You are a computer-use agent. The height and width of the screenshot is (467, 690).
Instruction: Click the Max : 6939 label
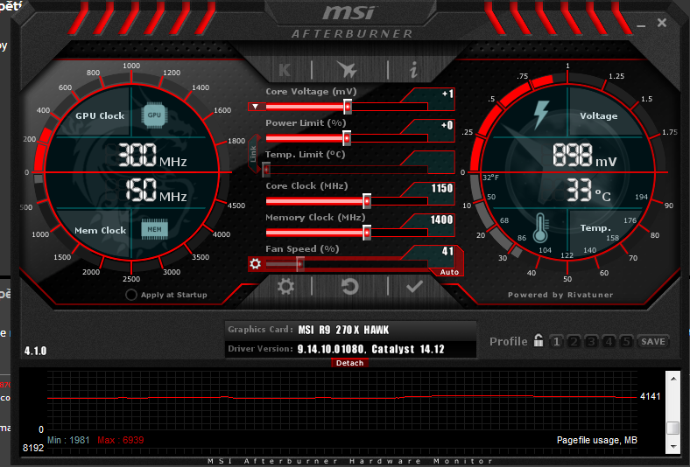pyautogui.click(x=121, y=440)
